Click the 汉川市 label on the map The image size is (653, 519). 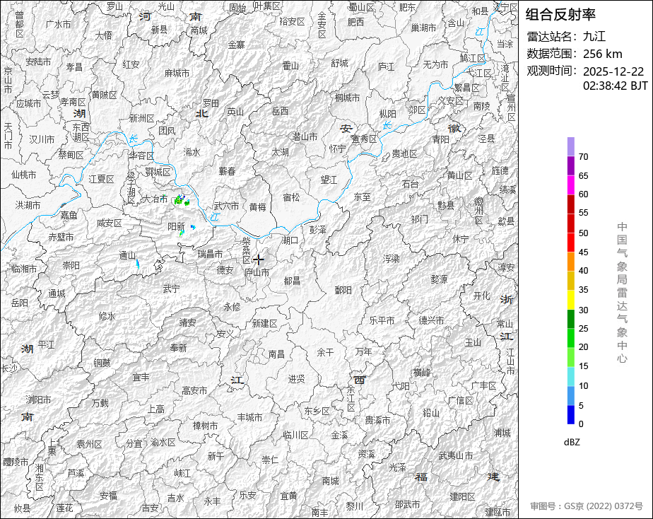[42, 139]
